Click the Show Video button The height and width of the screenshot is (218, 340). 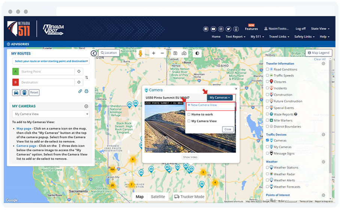(x=190, y=157)
